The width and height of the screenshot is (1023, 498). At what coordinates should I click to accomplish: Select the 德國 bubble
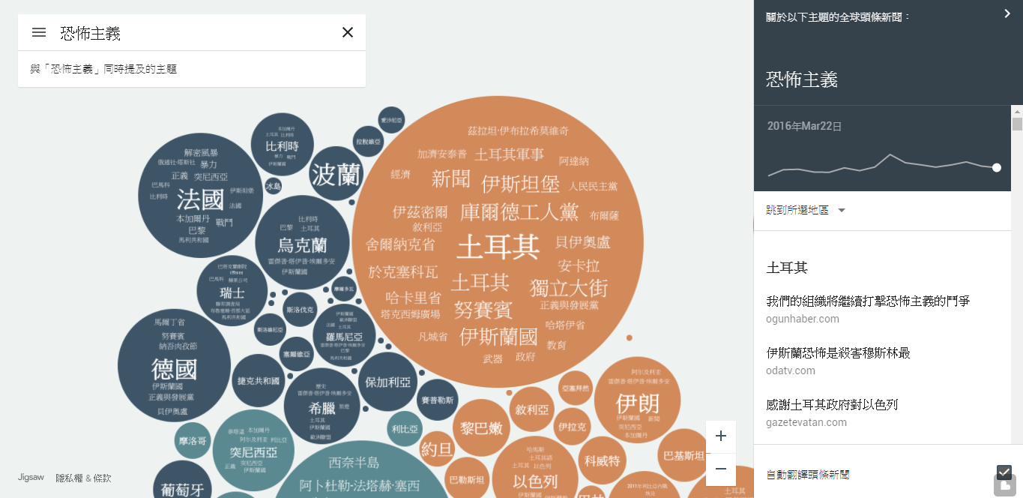(x=174, y=365)
